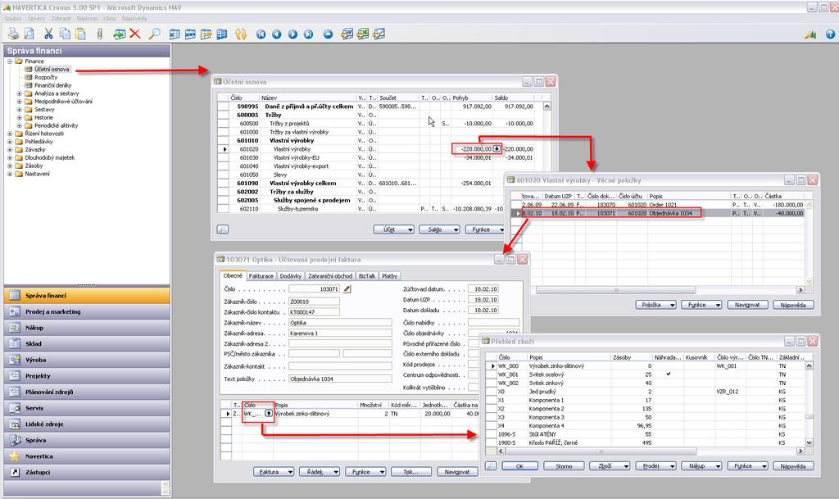Screen dimensions: 839x499
Task: Click Navigovat button on invoice window
Action: (457, 472)
